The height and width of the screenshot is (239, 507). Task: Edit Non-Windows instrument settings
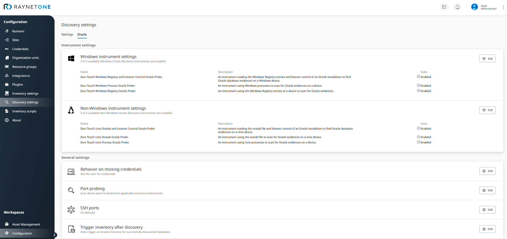coord(487,110)
